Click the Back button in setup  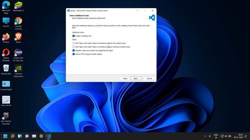click(125, 79)
